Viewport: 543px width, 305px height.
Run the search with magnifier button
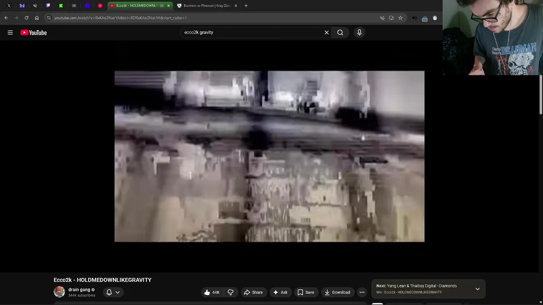point(340,32)
